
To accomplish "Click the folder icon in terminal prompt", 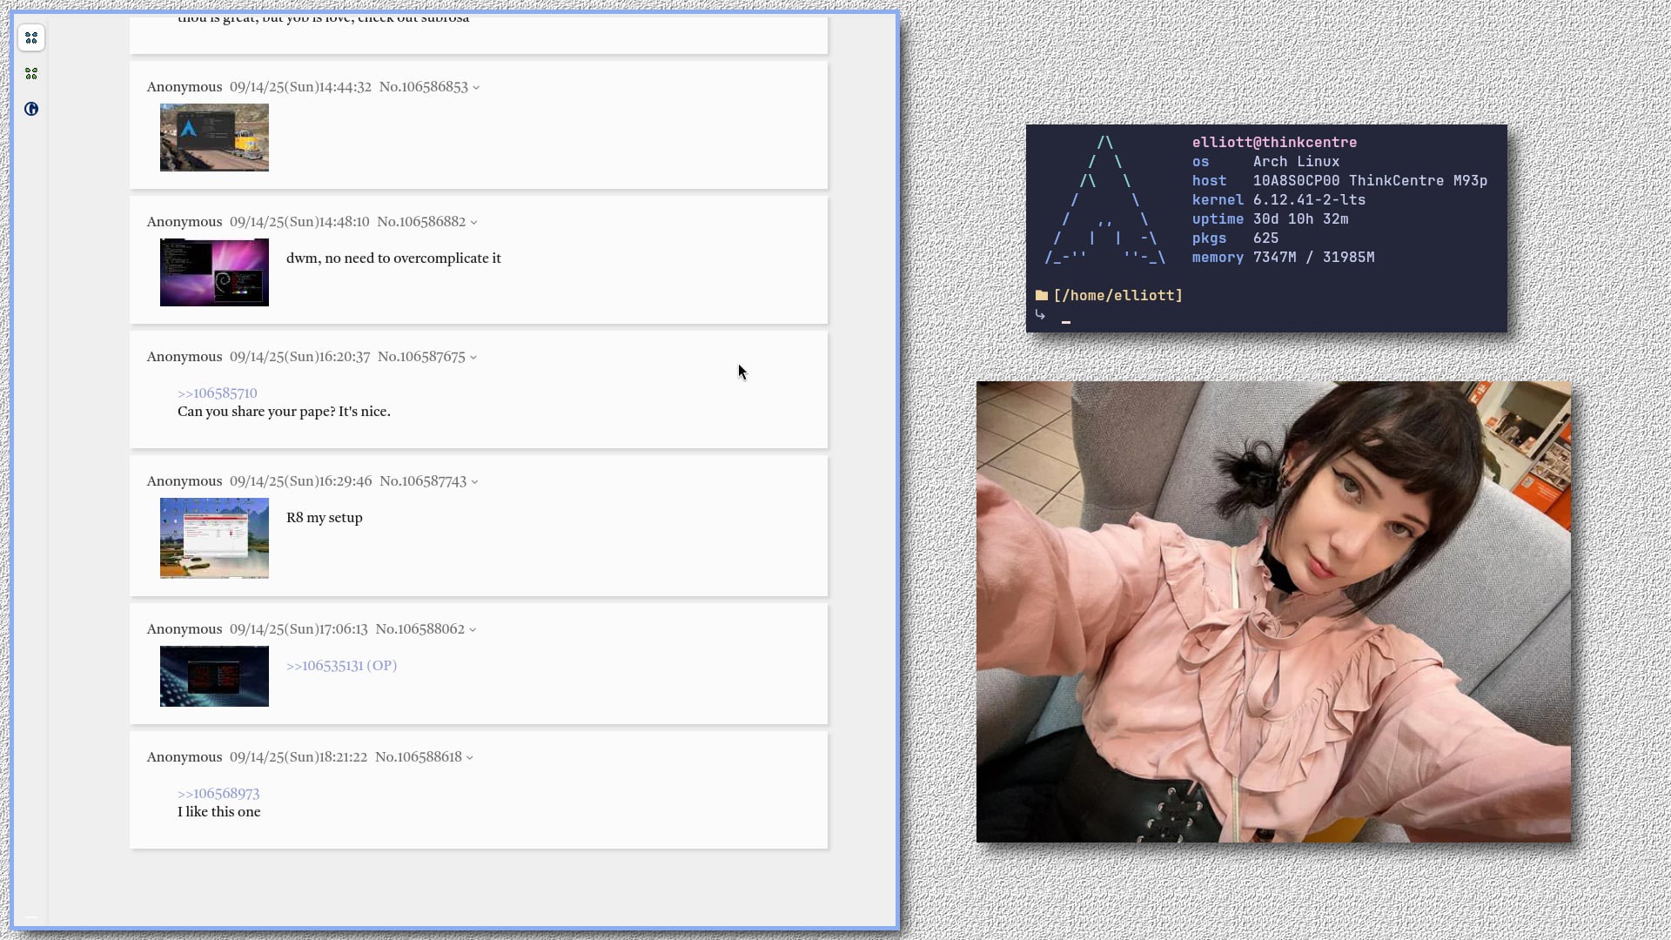I will tap(1041, 296).
